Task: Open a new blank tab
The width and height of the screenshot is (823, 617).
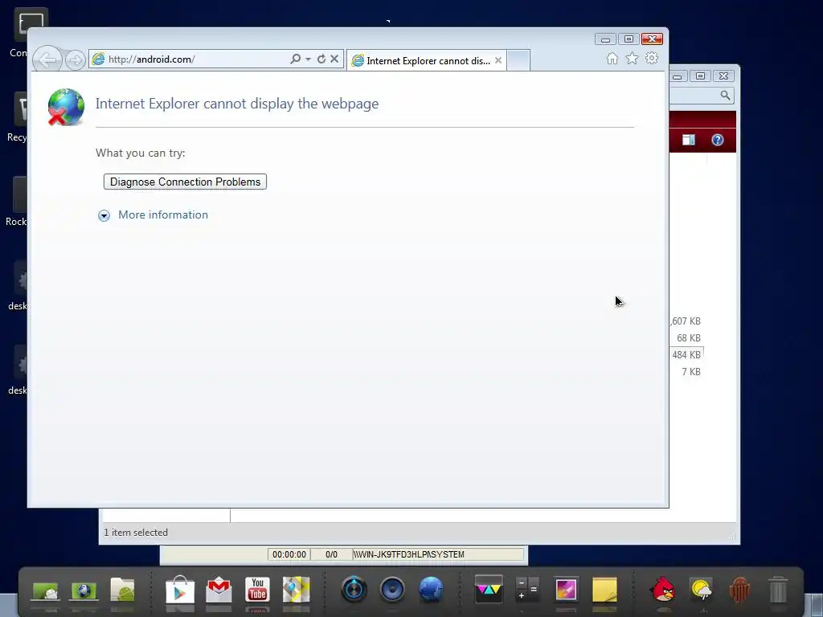Action: point(518,60)
